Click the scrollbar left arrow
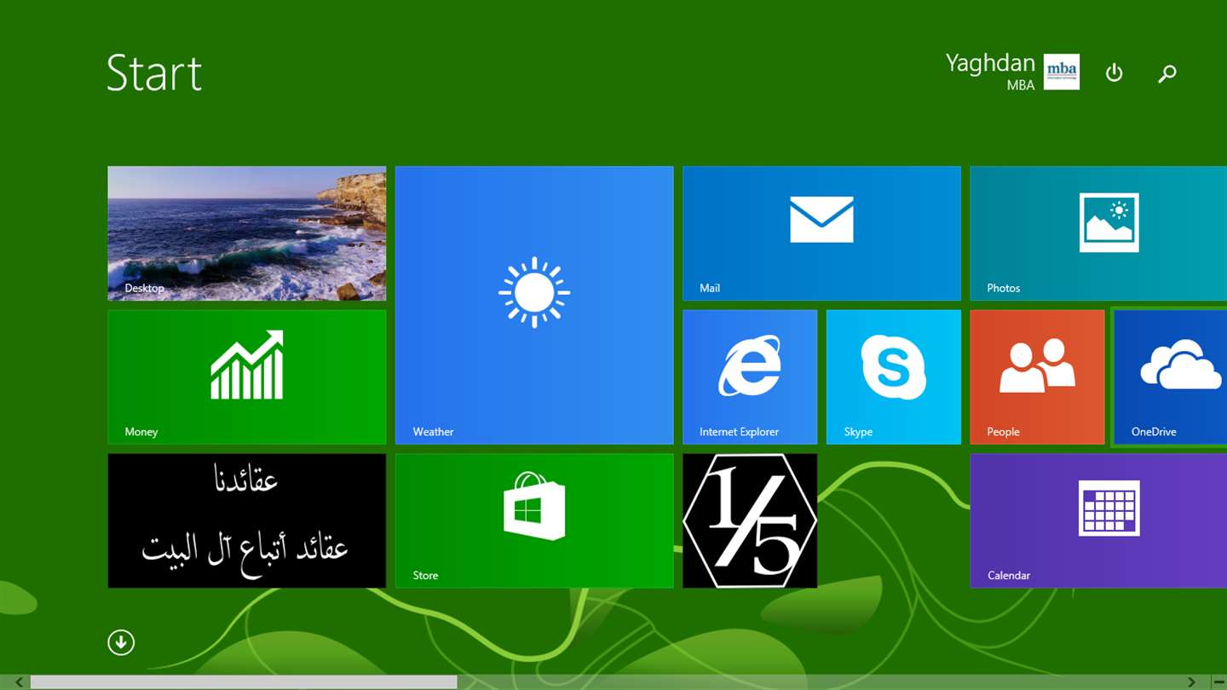 [20, 682]
